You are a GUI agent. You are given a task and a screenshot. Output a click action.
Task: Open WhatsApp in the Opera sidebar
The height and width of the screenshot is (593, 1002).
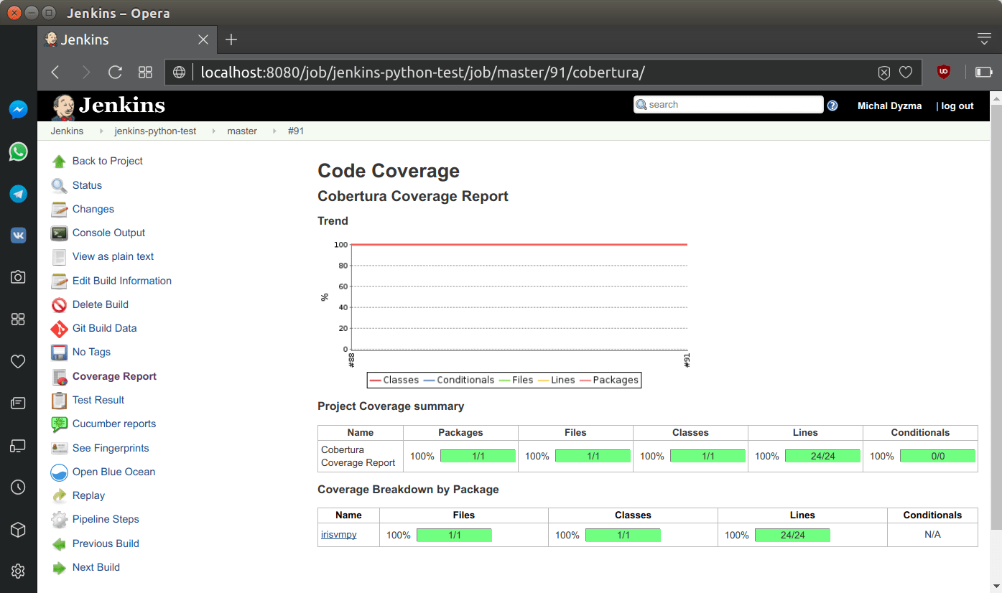[18, 151]
